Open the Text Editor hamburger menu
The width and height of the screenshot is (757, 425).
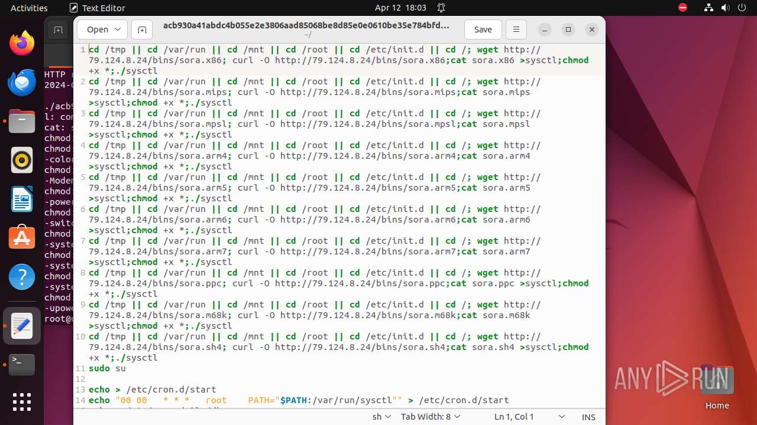[x=516, y=30]
